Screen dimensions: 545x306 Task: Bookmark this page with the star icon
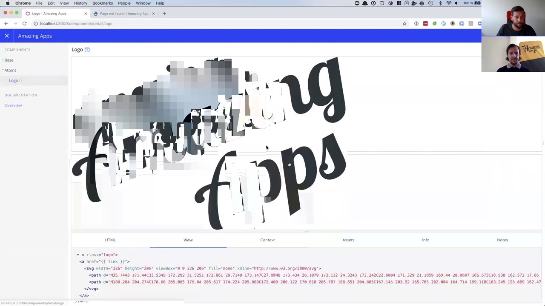point(404,23)
